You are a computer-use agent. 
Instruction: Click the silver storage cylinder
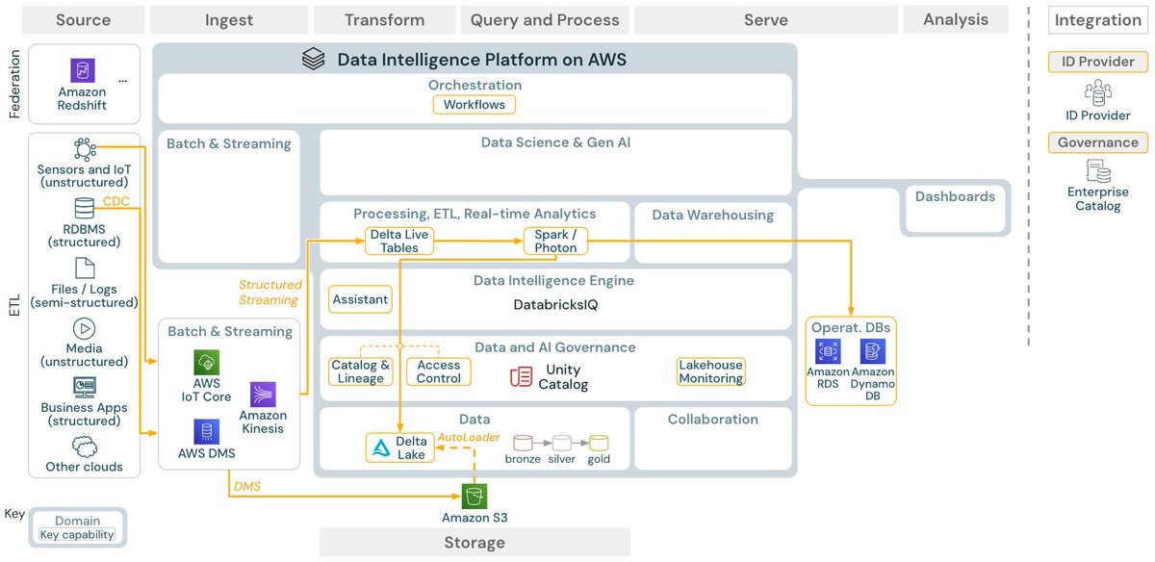(561, 444)
